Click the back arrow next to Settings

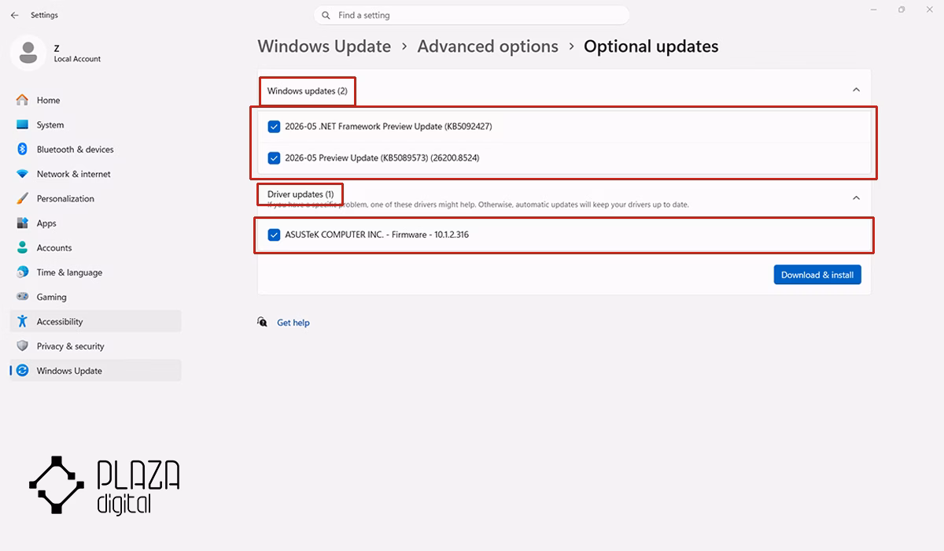pos(14,15)
